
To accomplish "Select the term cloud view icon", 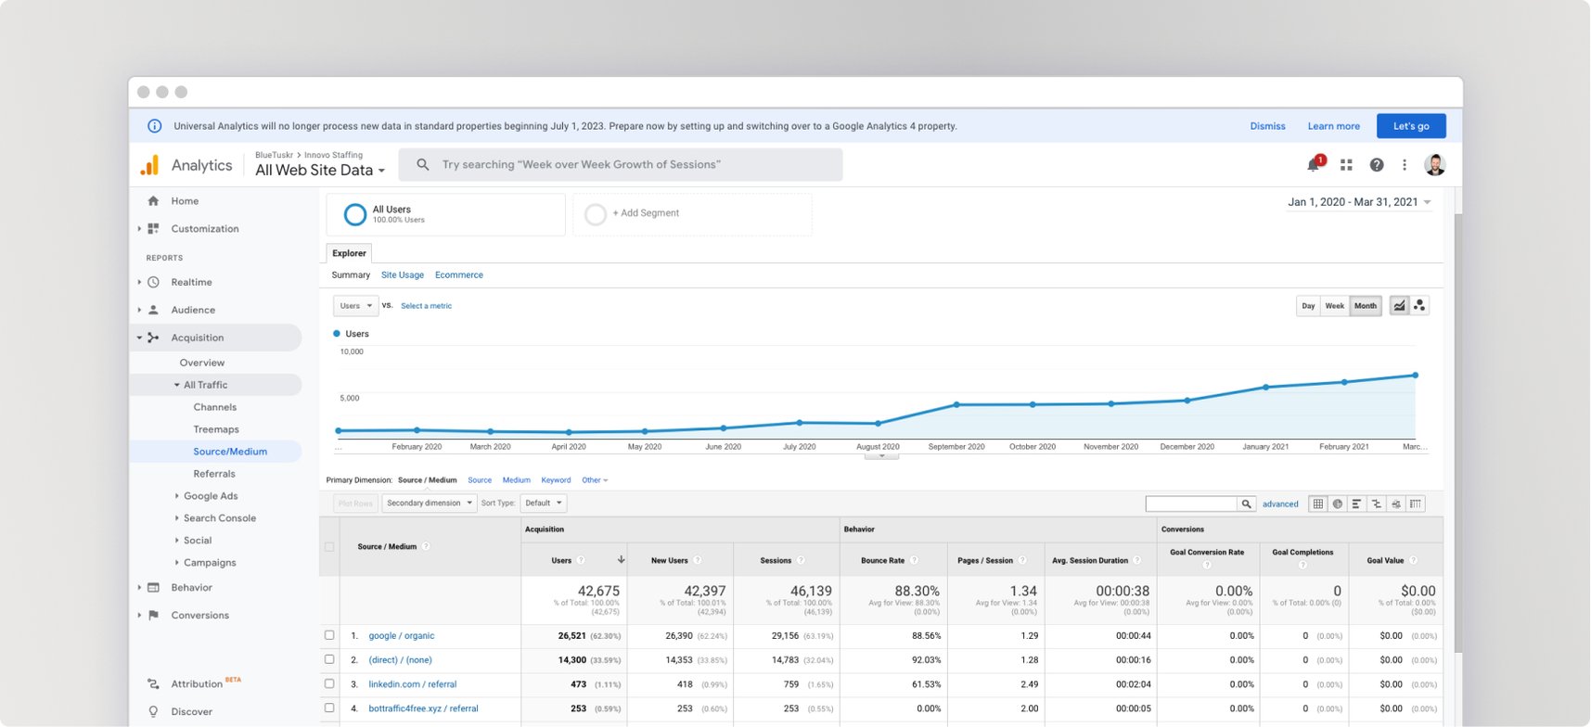I will point(1395,504).
